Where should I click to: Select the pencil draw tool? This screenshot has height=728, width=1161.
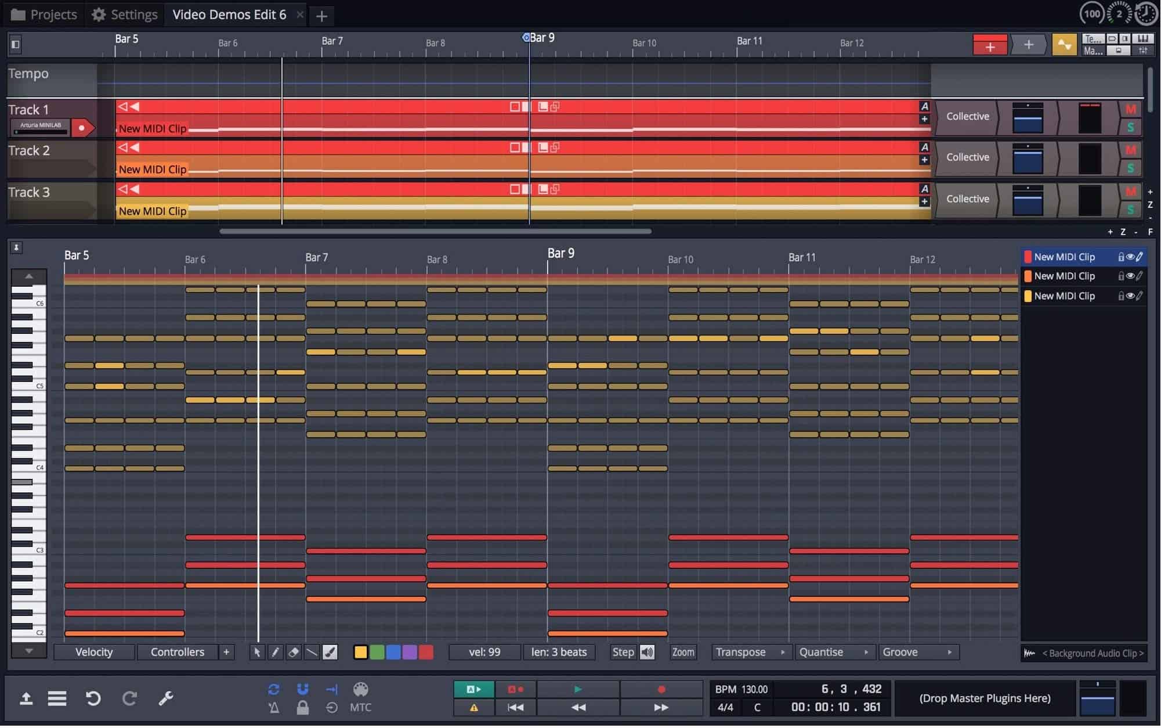point(275,653)
